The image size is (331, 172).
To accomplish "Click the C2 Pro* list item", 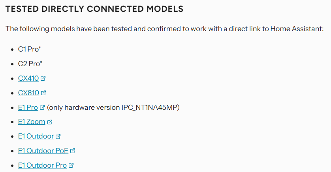I will pyautogui.click(x=30, y=64).
